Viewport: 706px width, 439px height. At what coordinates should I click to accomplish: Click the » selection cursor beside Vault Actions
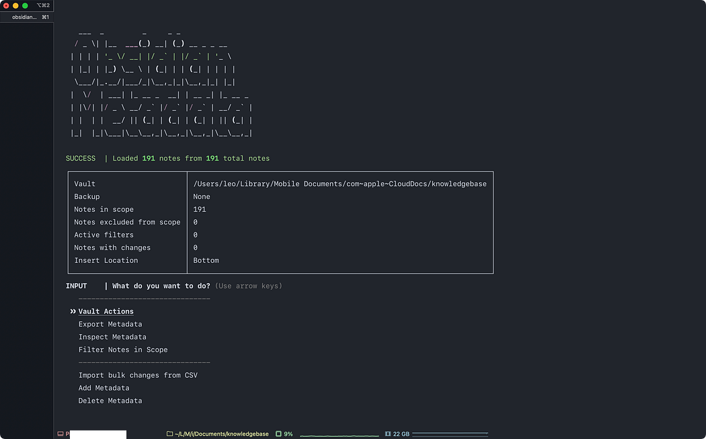tap(73, 311)
